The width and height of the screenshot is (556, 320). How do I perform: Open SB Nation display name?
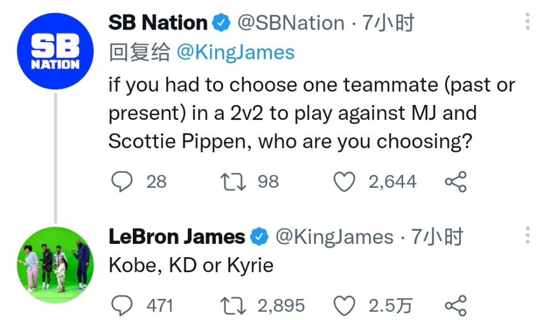click(158, 23)
